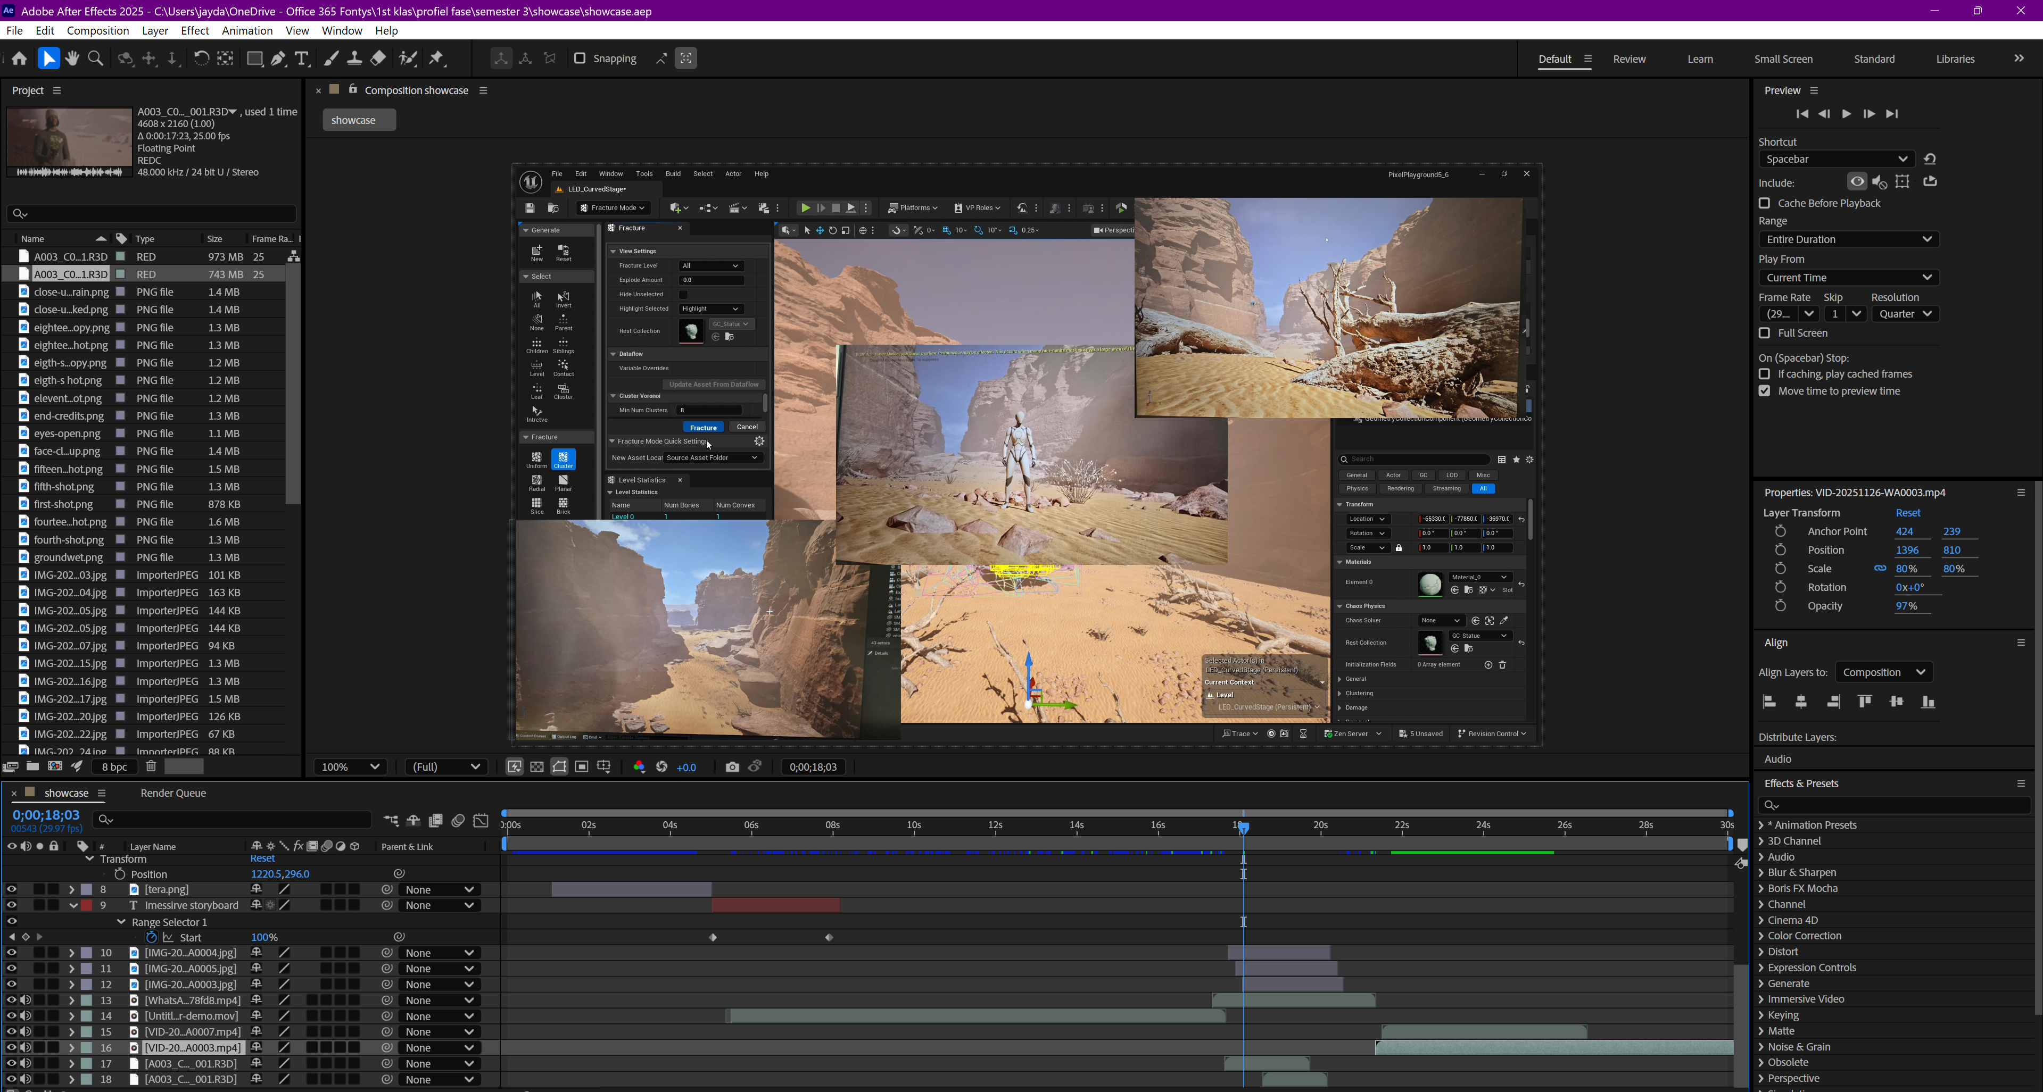This screenshot has width=2043, height=1092.
Task: Enable the Full Screen checkbox
Action: point(1765,334)
